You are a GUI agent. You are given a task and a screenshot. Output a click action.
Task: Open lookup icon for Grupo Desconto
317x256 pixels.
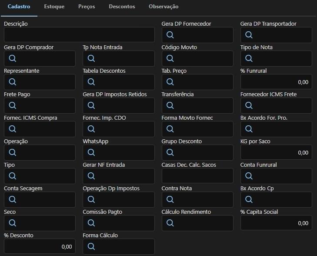pyautogui.click(x=170, y=153)
